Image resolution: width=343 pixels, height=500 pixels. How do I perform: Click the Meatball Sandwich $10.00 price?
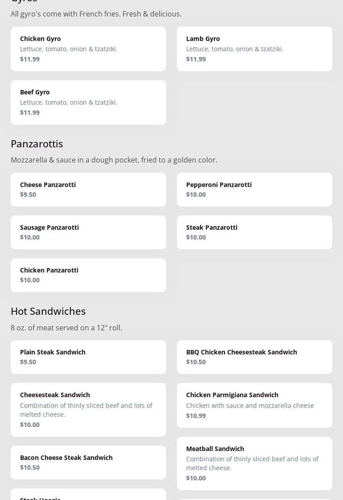coord(196,478)
